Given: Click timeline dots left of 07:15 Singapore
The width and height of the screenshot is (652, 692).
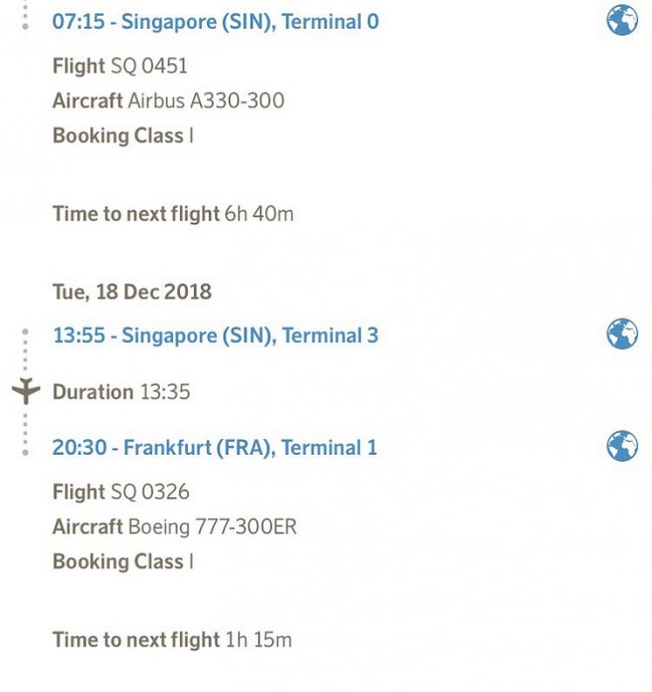Looking at the screenshot, I should coord(26,15).
